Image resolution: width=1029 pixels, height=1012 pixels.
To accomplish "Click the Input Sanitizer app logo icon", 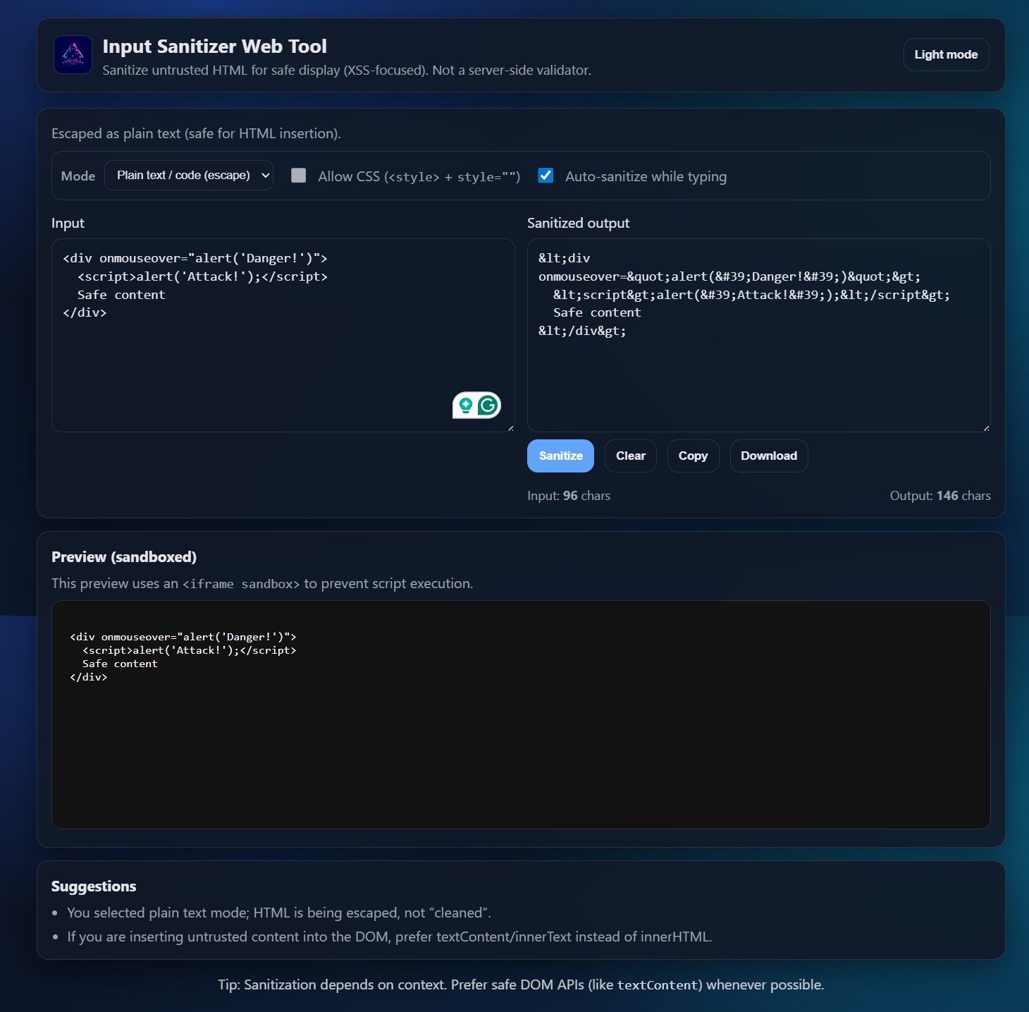I will pos(73,55).
